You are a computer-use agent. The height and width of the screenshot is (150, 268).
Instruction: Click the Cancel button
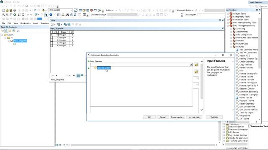point(162,117)
